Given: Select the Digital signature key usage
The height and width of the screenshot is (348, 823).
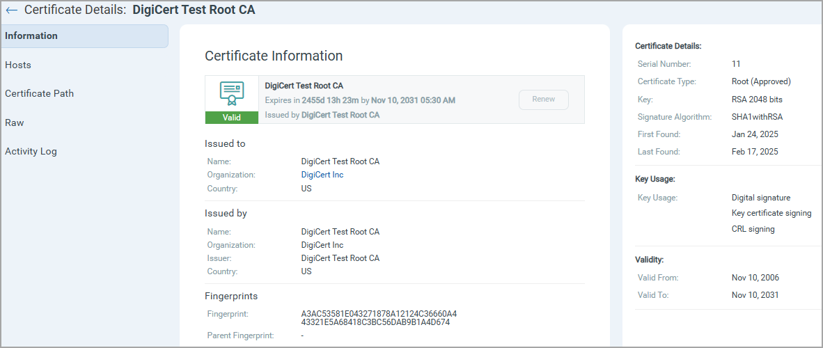Looking at the screenshot, I should tap(761, 198).
